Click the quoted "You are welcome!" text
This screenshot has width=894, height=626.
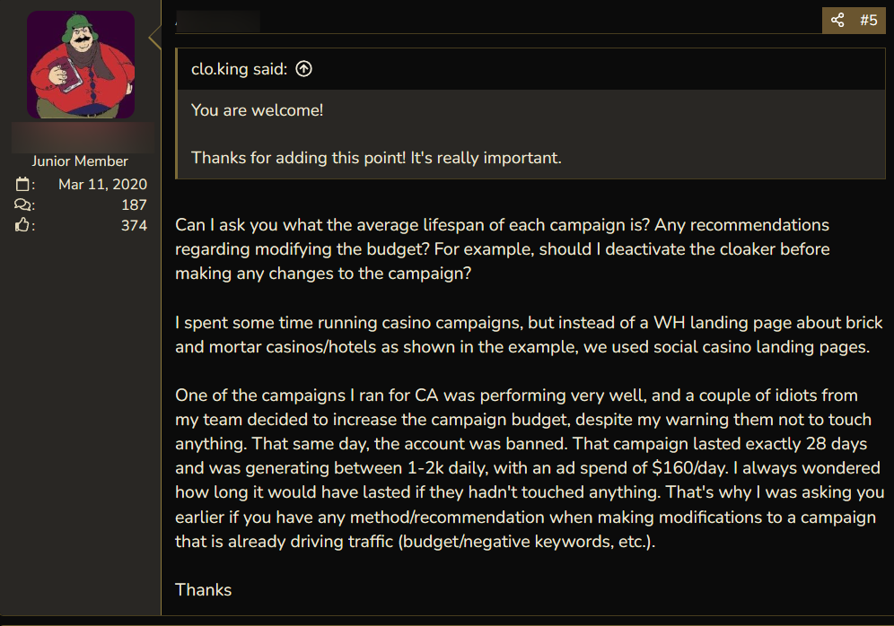pos(258,110)
